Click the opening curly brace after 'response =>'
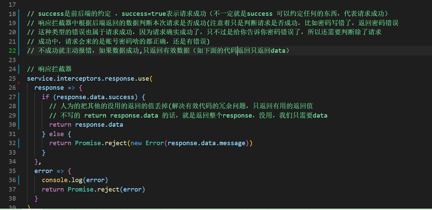This screenshot has width=432, height=210. point(80,88)
